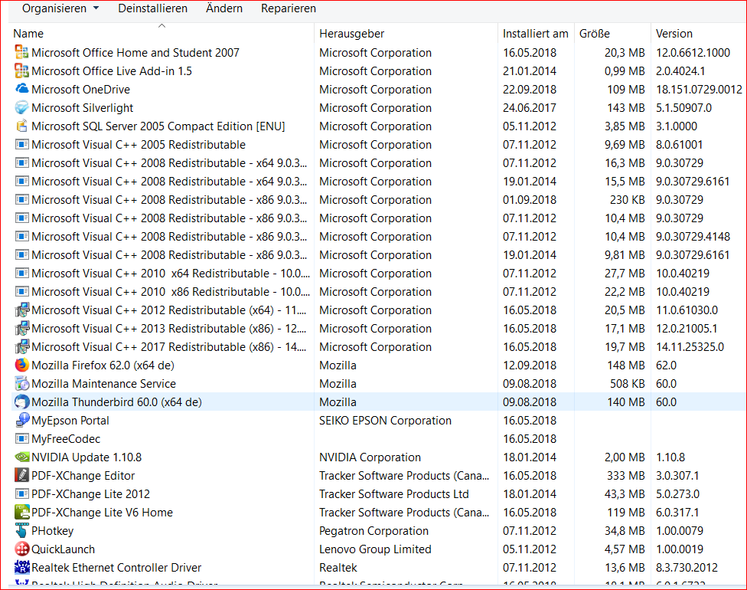Click the Ändern toolbar button

(224, 8)
